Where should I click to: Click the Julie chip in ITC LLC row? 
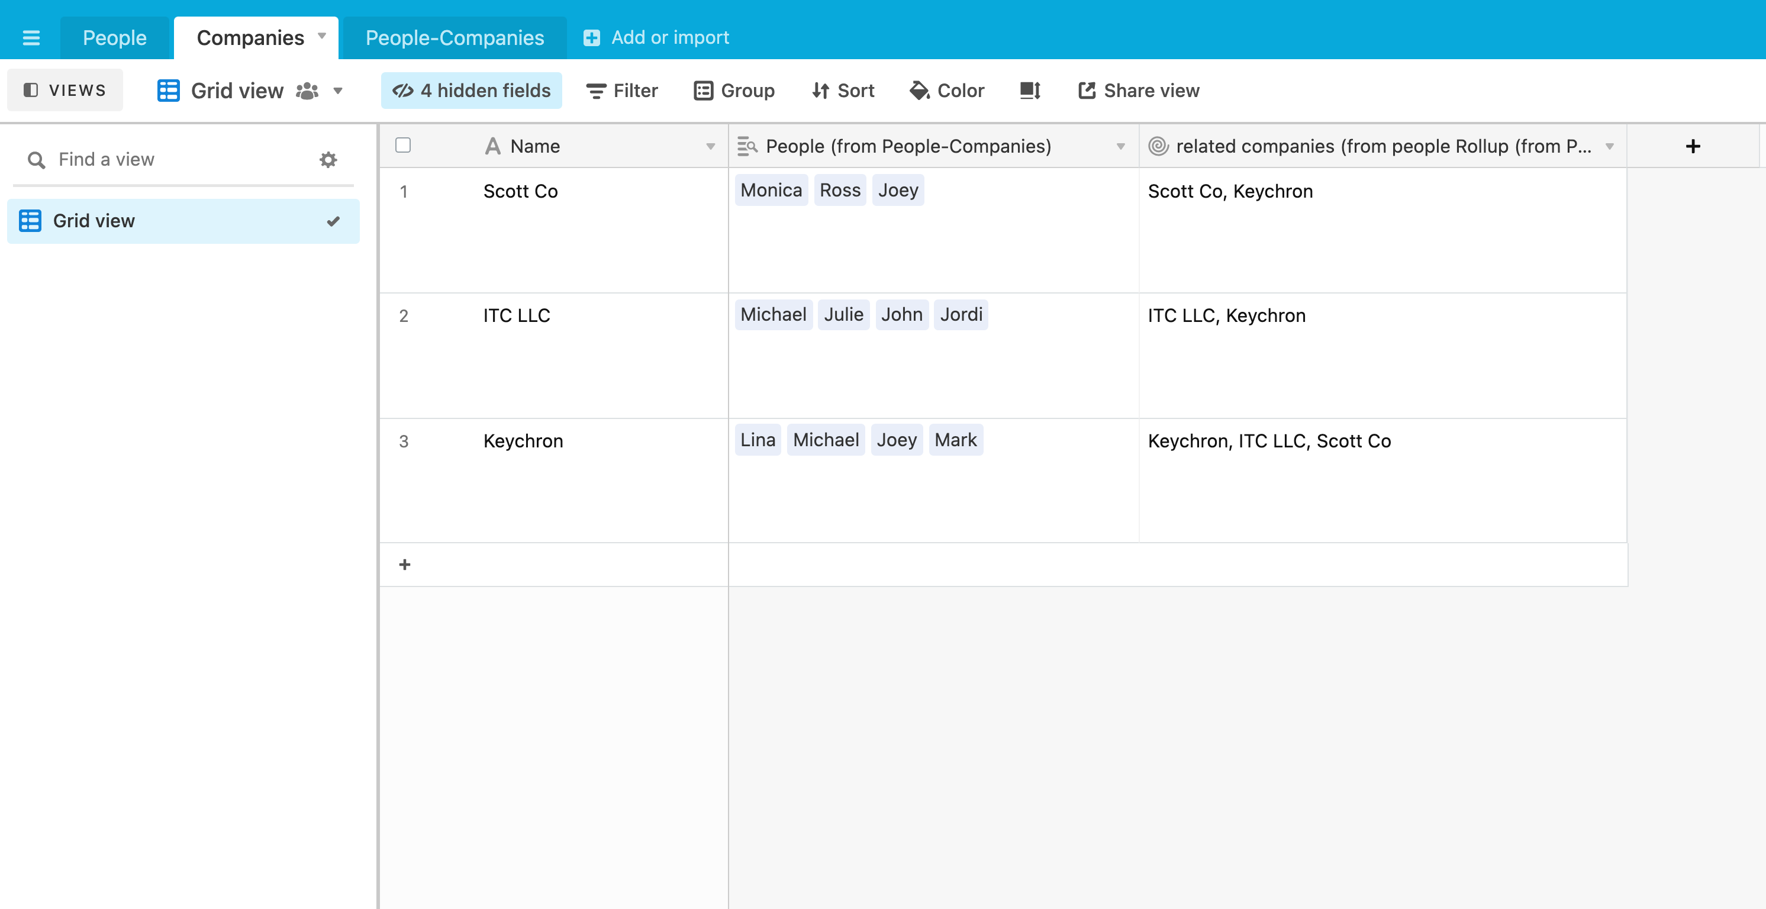[x=843, y=315]
